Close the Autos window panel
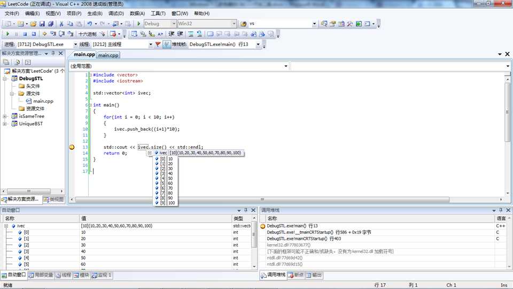The height and width of the screenshot is (289, 513). click(x=253, y=210)
